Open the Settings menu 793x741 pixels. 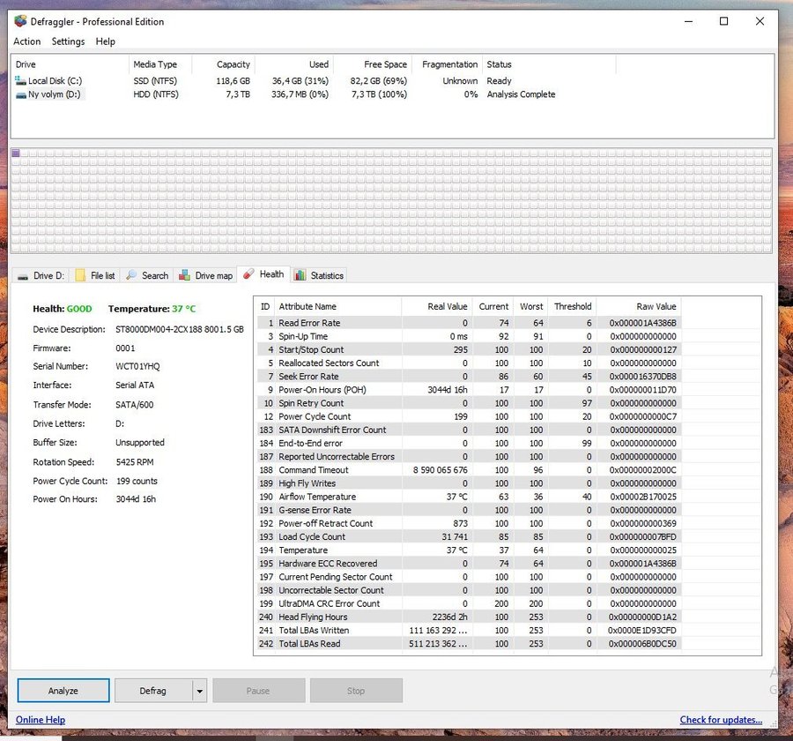point(68,41)
